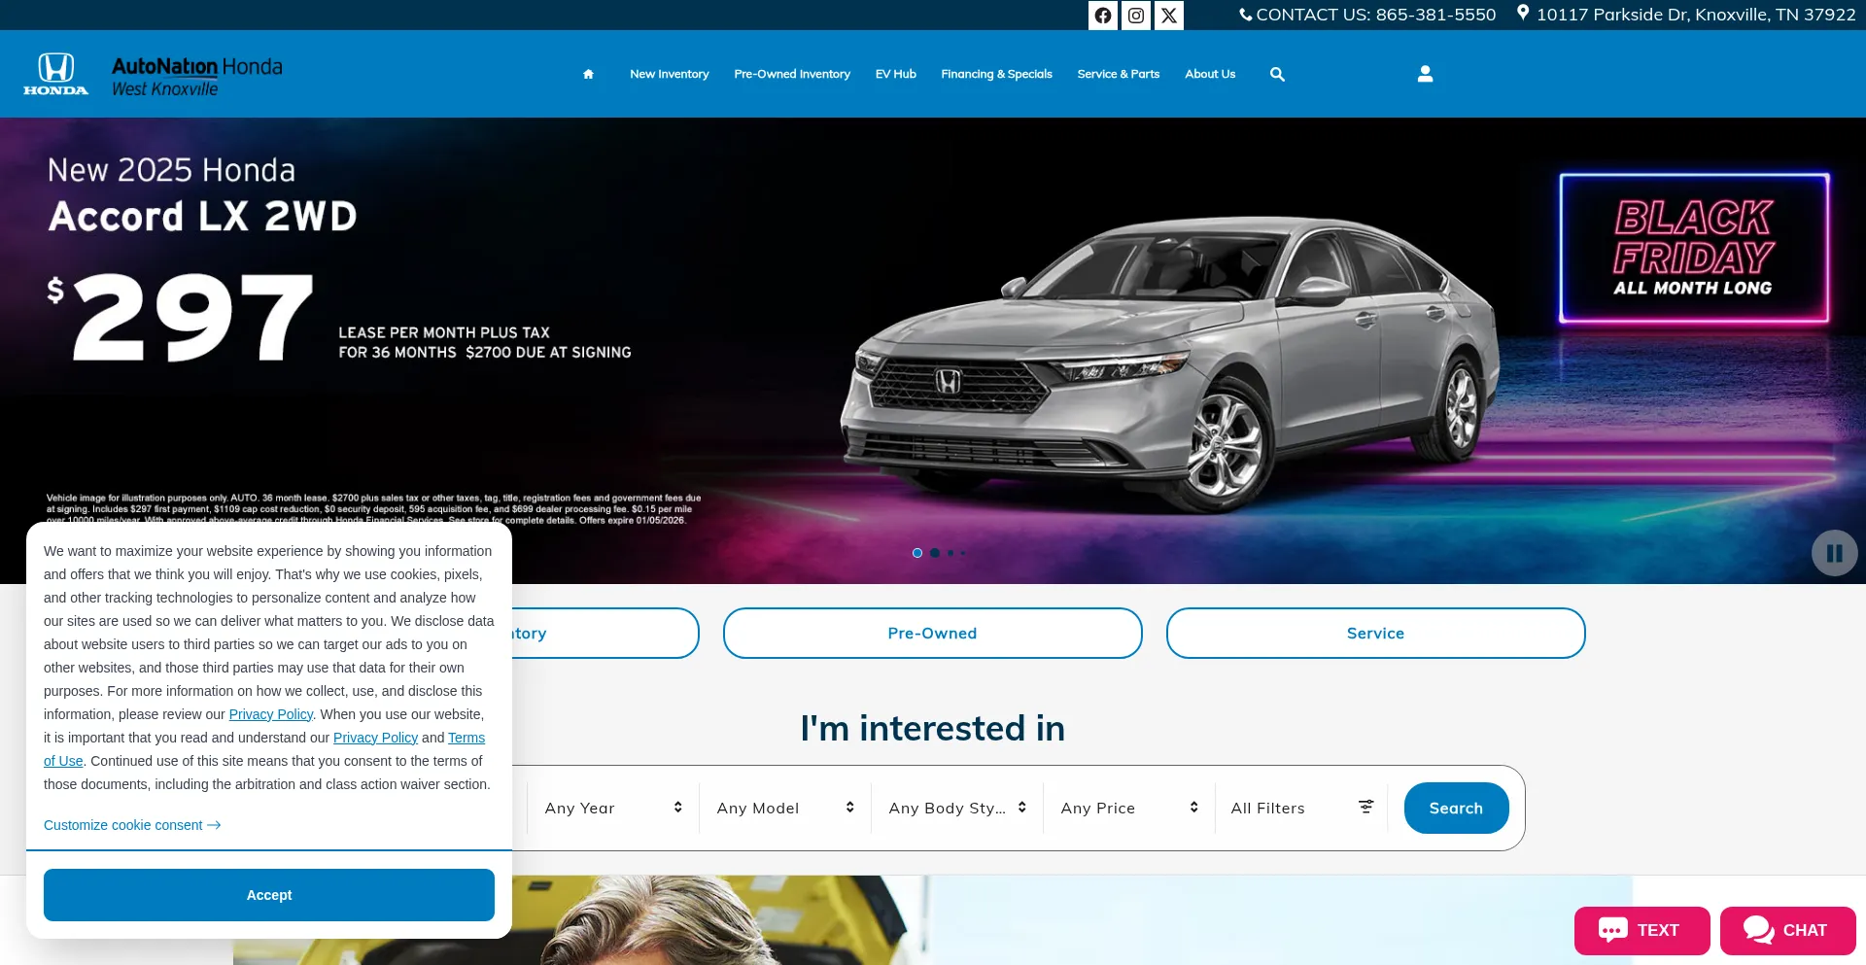1866x965 pixels.
Task: Open the Facebook social icon
Action: point(1102,16)
